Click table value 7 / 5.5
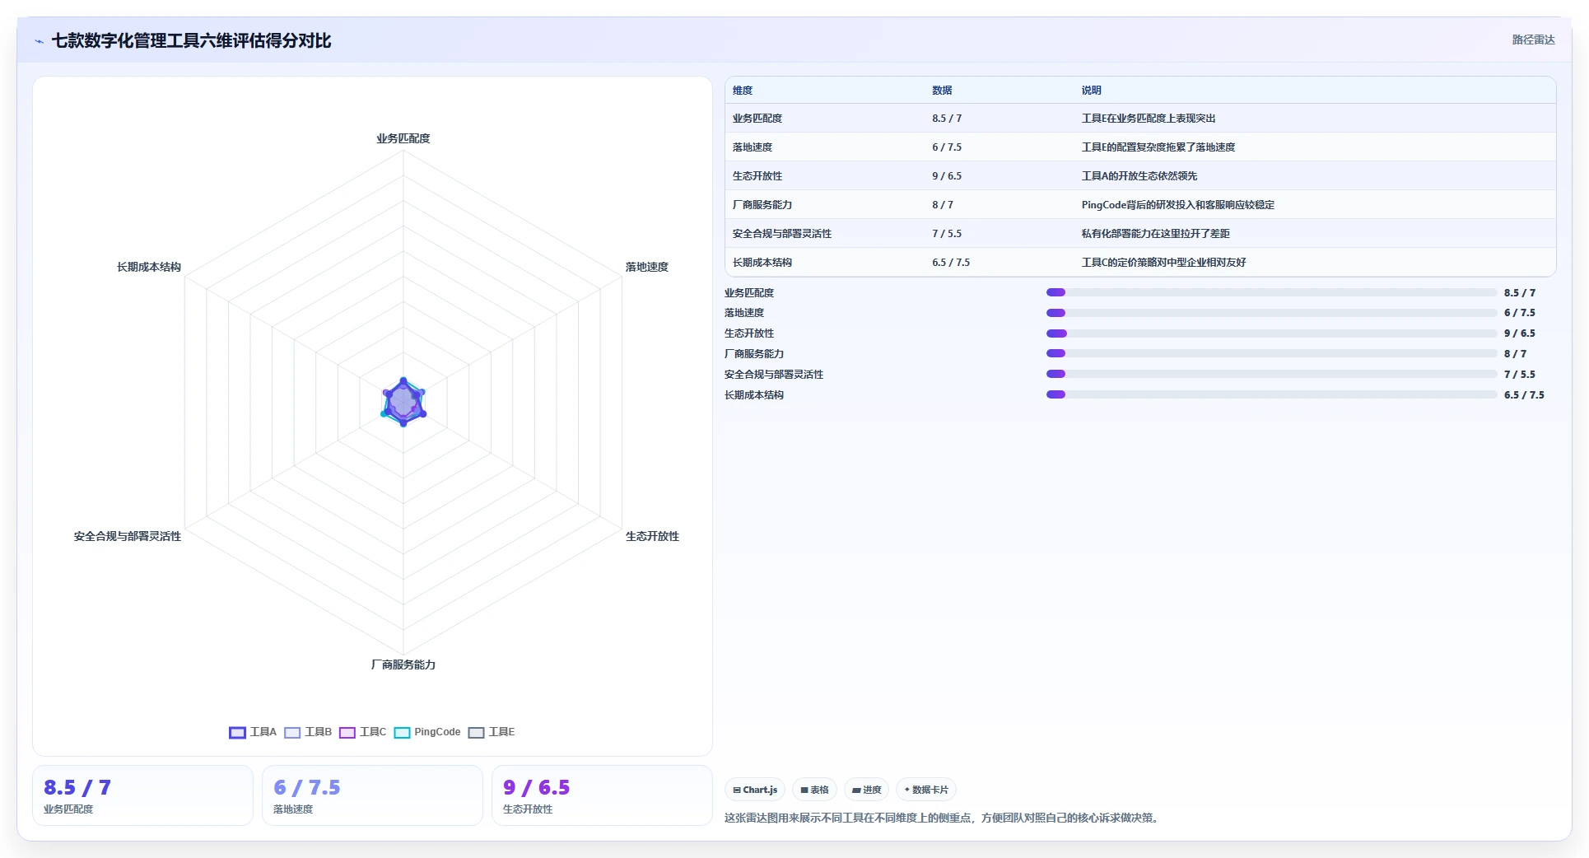This screenshot has height=858, width=1589. coord(947,234)
